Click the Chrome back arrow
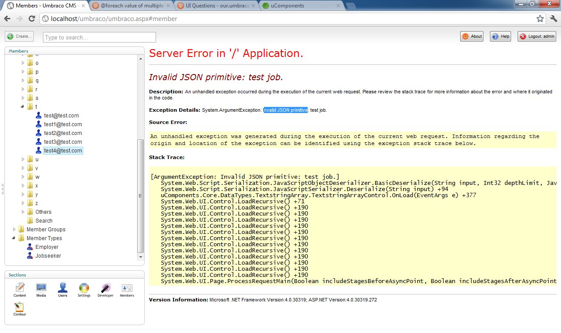 pyautogui.click(x=7, y=19)
